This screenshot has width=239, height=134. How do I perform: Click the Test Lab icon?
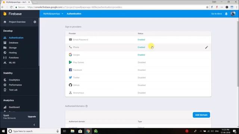(5, 90)
